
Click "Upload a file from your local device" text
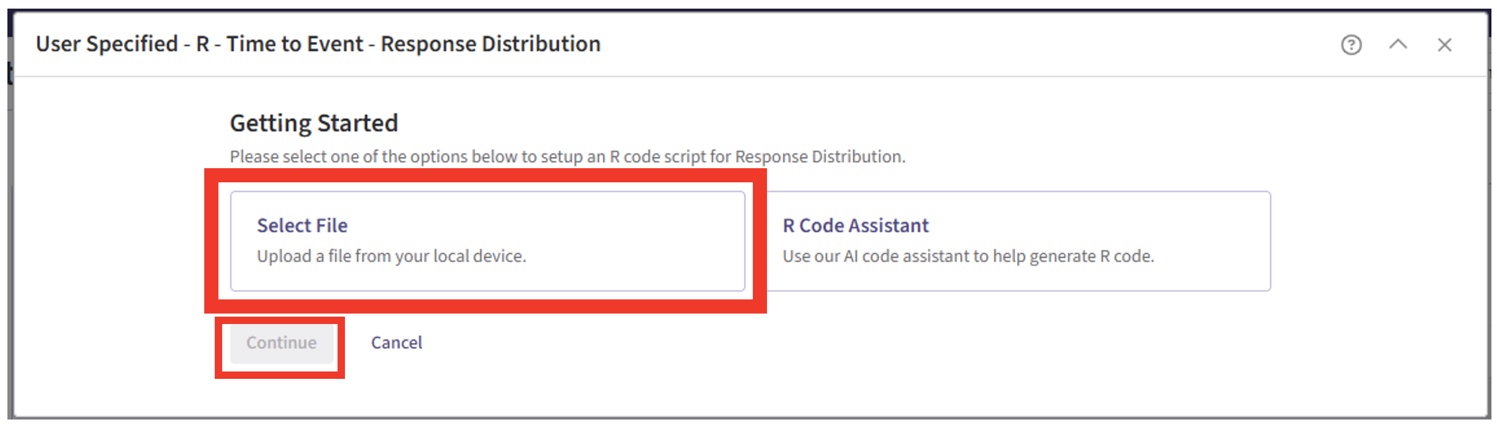coord(391,256)
